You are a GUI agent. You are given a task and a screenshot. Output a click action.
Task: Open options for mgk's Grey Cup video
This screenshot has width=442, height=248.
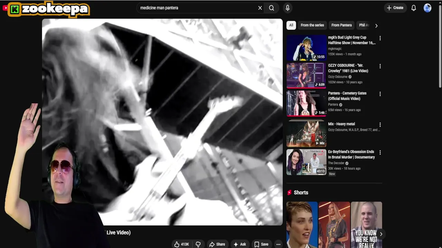[x=380, y=38]
